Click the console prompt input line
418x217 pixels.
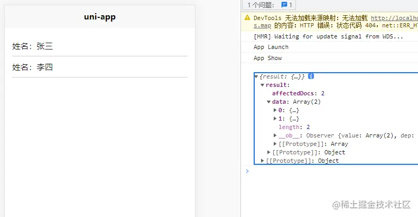pos(331,171)
